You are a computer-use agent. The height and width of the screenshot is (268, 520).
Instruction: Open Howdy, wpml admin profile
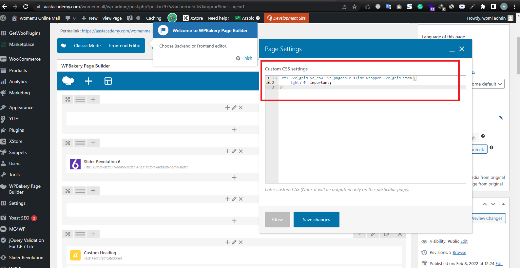tap(490, 18)
